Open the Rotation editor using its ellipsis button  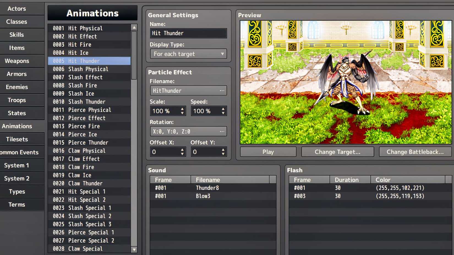tap(223, 131)
